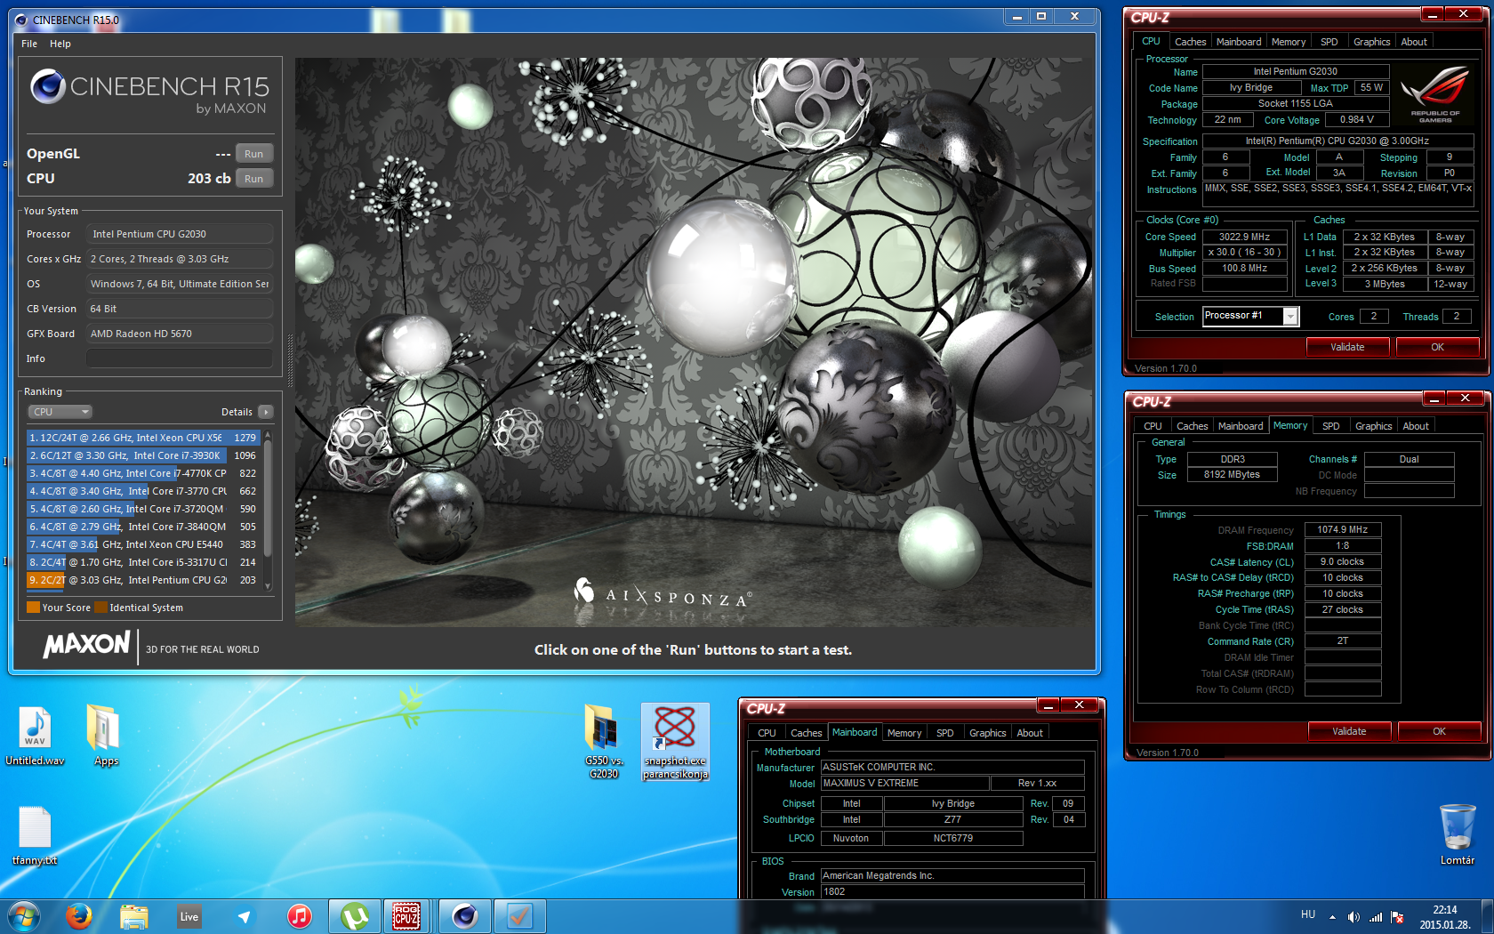Switch to Mainboard tab in top CPU-Z
The image size is (1494, 934).
[1239, 42]
